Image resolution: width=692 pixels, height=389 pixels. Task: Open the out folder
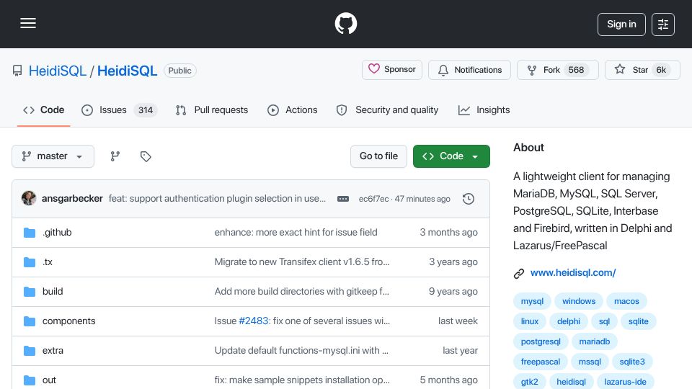(x=49, y=380)
